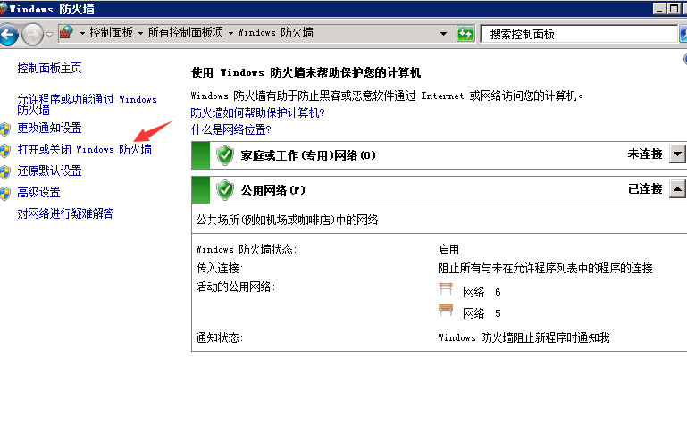Screen dimensions: 687x433
Task: Click the 网络 5 text
Action: coord(482,313)
